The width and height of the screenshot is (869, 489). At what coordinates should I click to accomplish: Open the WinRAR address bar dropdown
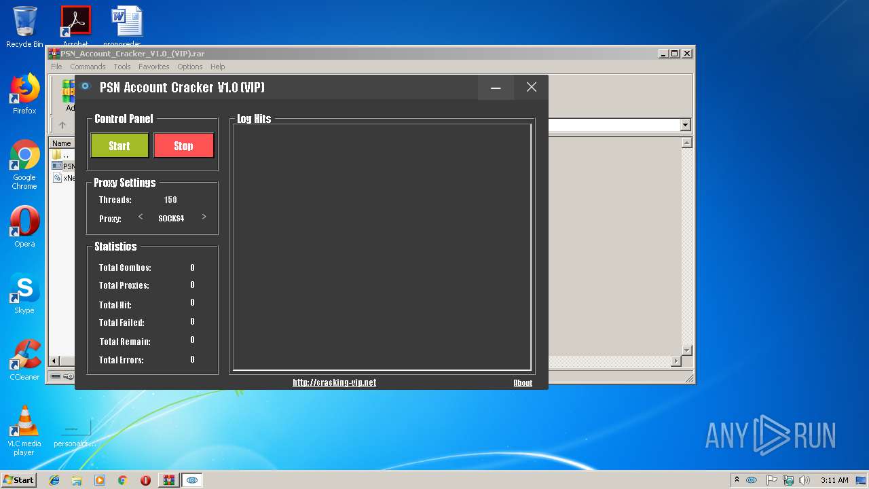(685, 125)
